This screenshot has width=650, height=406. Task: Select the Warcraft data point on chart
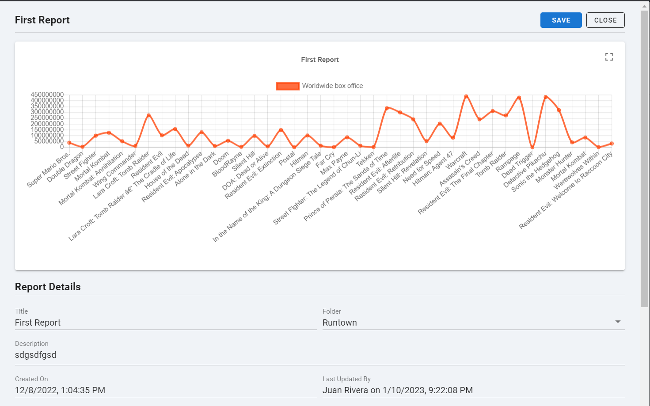(466, 96)
